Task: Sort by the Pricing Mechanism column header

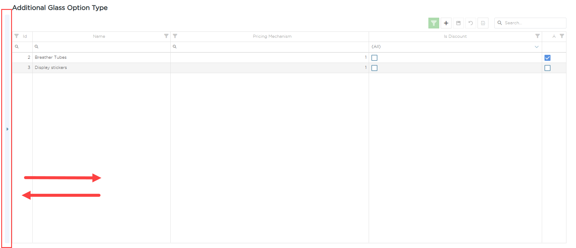Action: click(x=272, y=36)
